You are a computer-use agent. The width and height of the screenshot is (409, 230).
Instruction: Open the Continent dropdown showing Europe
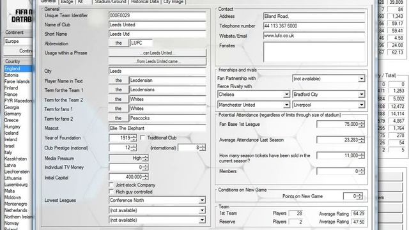(19, 41)
